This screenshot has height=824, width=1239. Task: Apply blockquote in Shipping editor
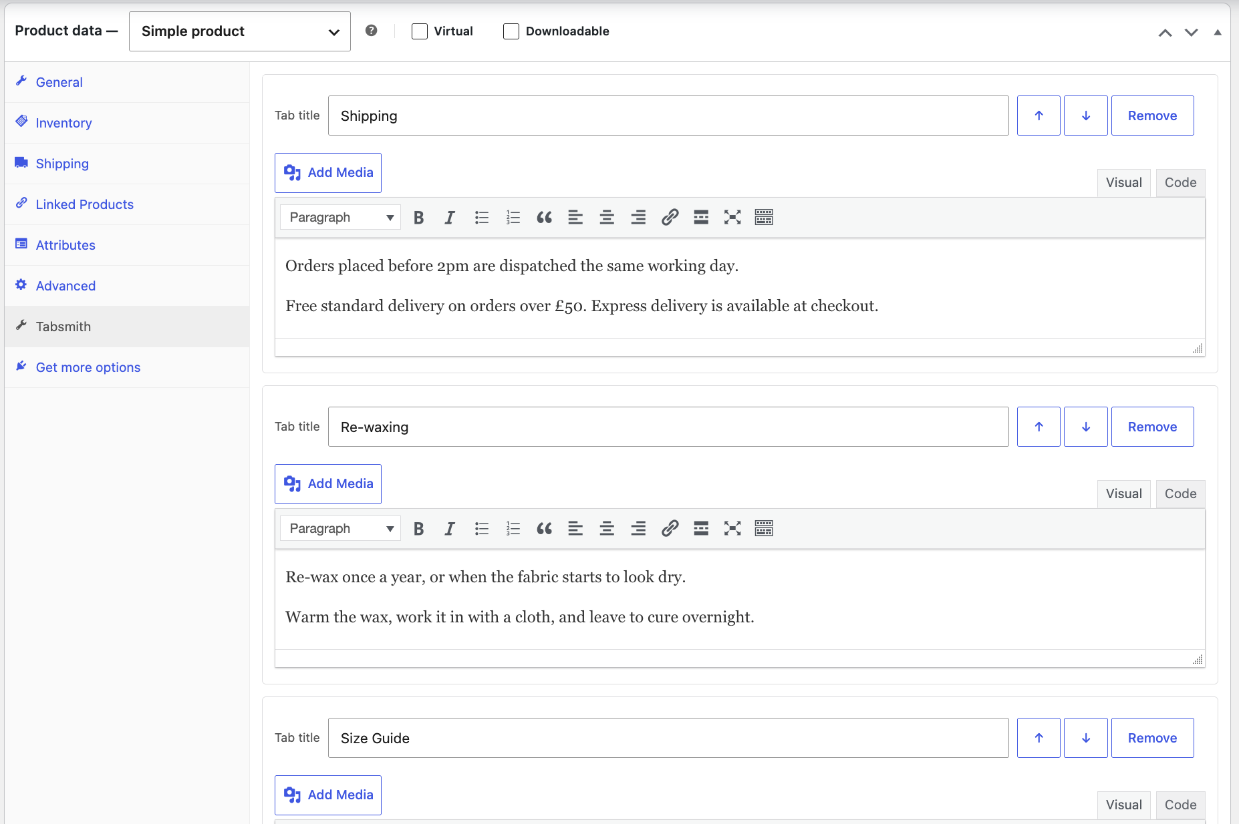544,218
